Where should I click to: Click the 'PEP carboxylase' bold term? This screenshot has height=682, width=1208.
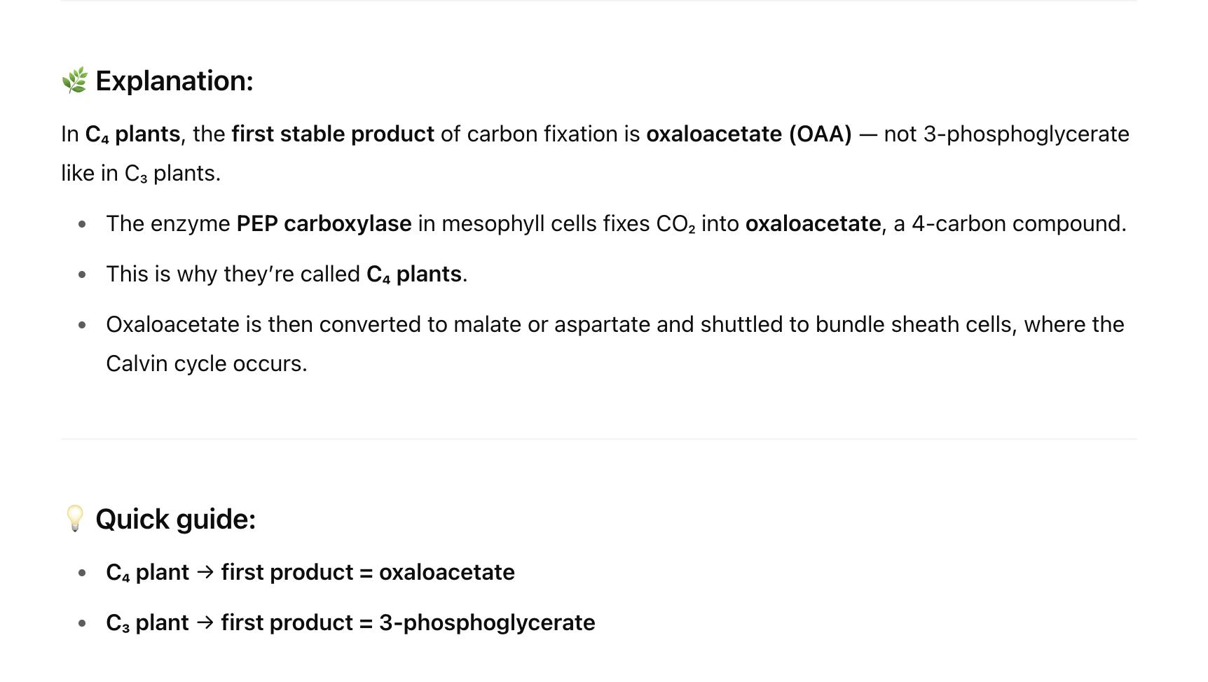tap(324, 223)
